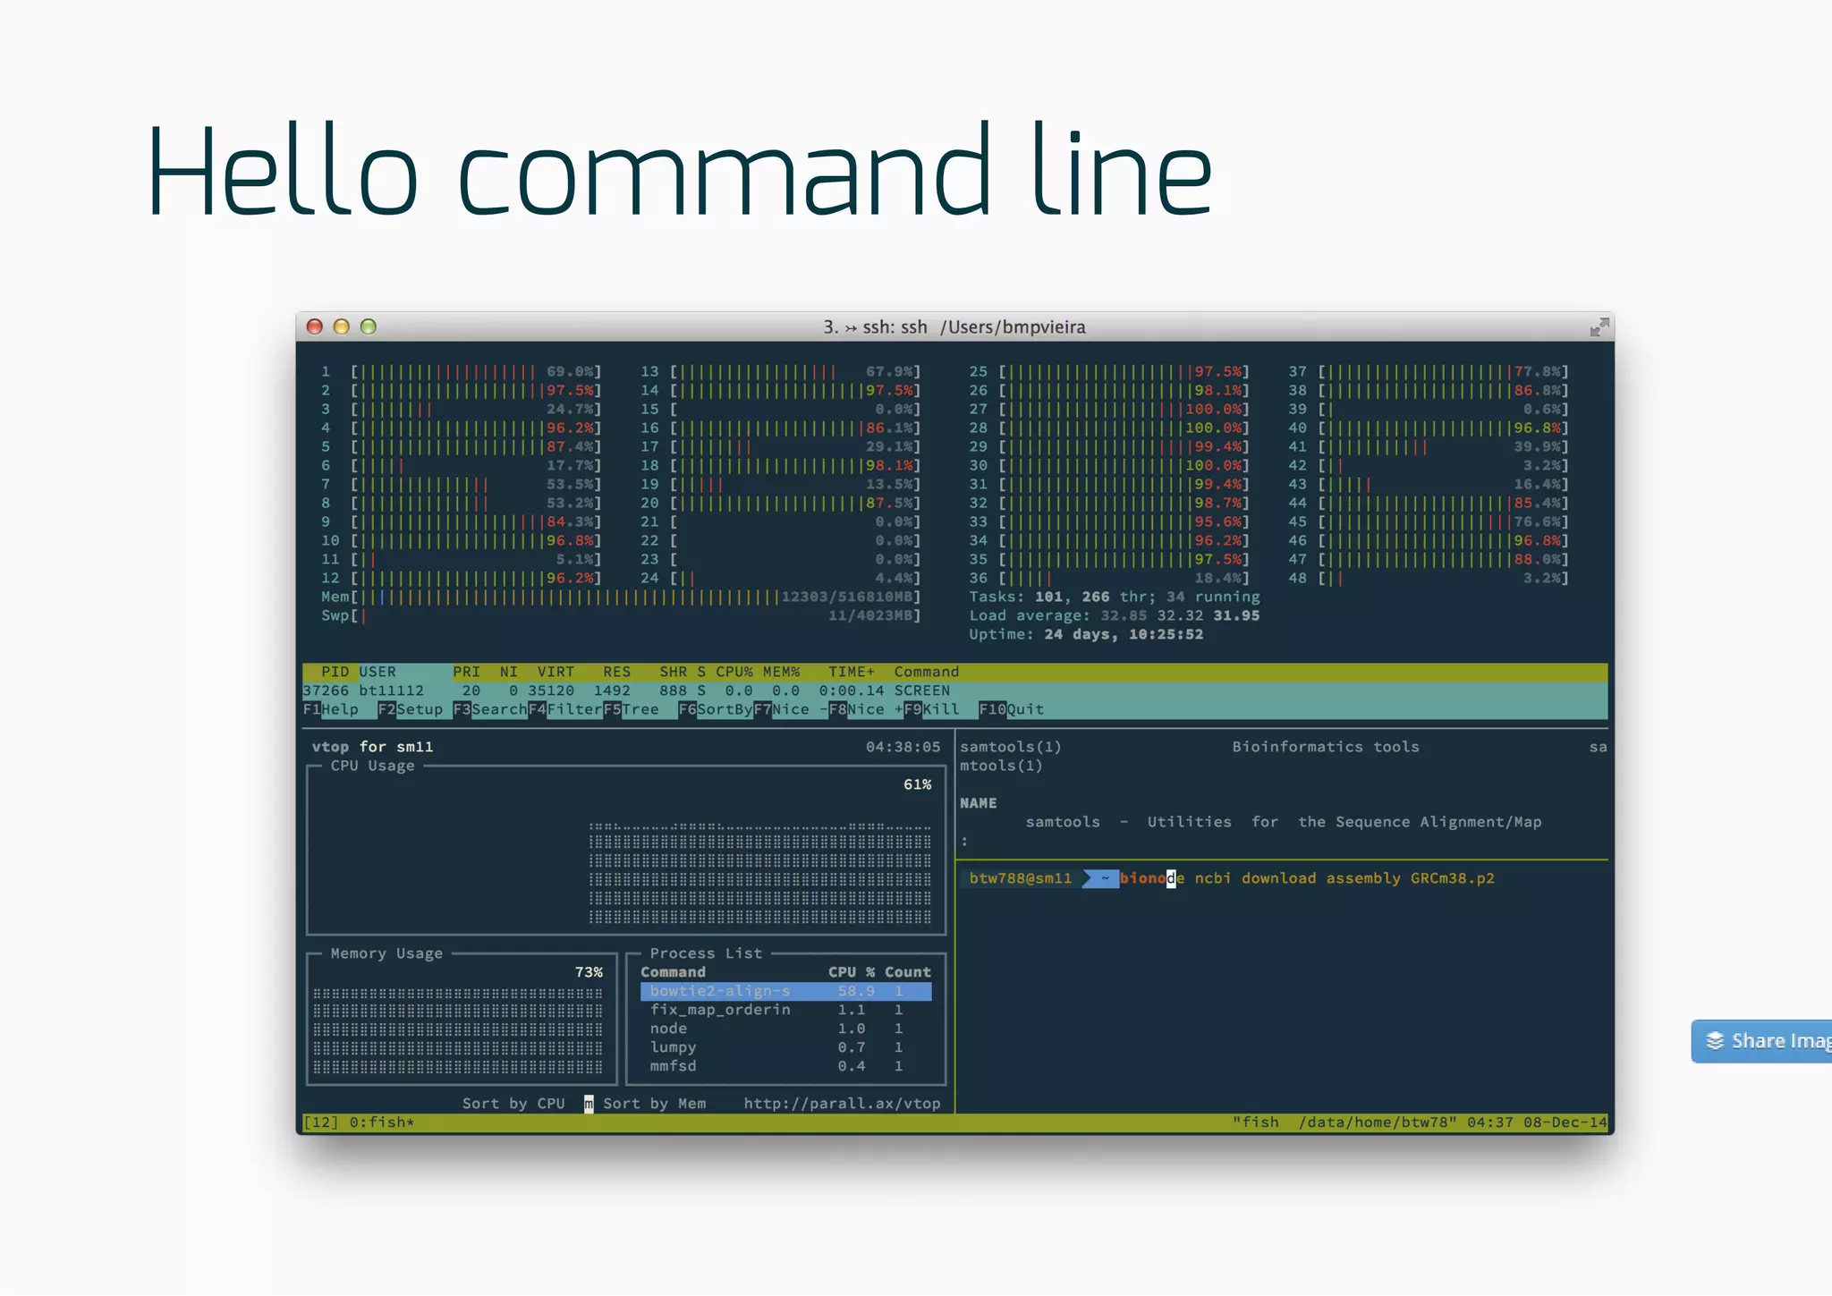Click the Tasks: 101, 266 thr line

tap(1115, 597)
